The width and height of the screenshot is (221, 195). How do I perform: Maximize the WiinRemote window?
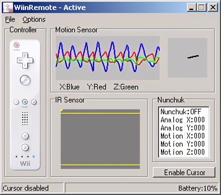(201, 7)
